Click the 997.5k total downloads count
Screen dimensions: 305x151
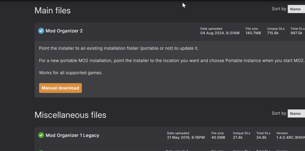tap(297, 33)
